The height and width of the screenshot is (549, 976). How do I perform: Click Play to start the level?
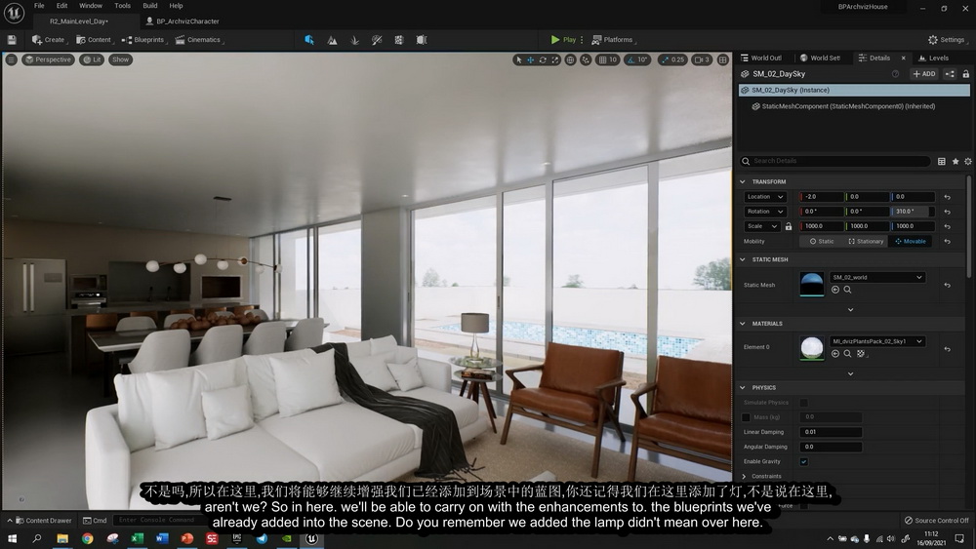(563, 40)
